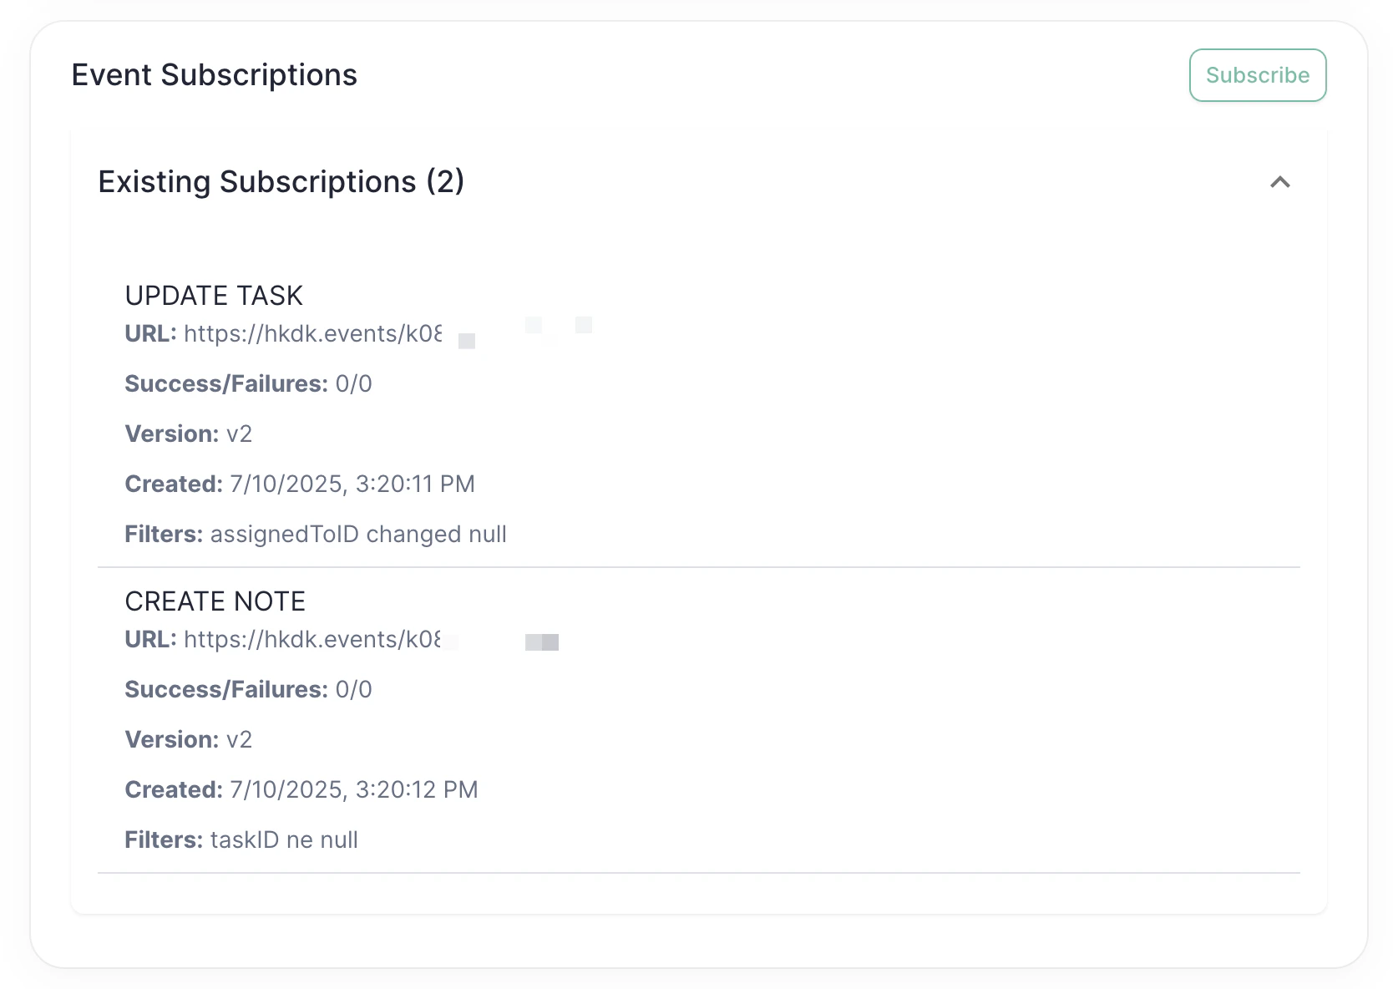Viewport: 1393px width, 989px height.
Task: Select the taskID ne null filter
Action: 284,839
